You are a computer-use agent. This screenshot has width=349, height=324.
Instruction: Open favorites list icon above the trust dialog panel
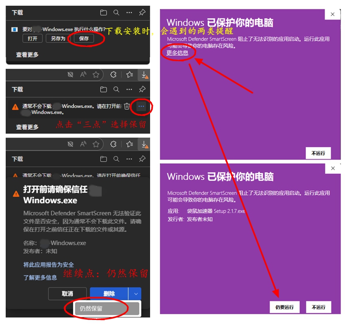coord(129,144)
